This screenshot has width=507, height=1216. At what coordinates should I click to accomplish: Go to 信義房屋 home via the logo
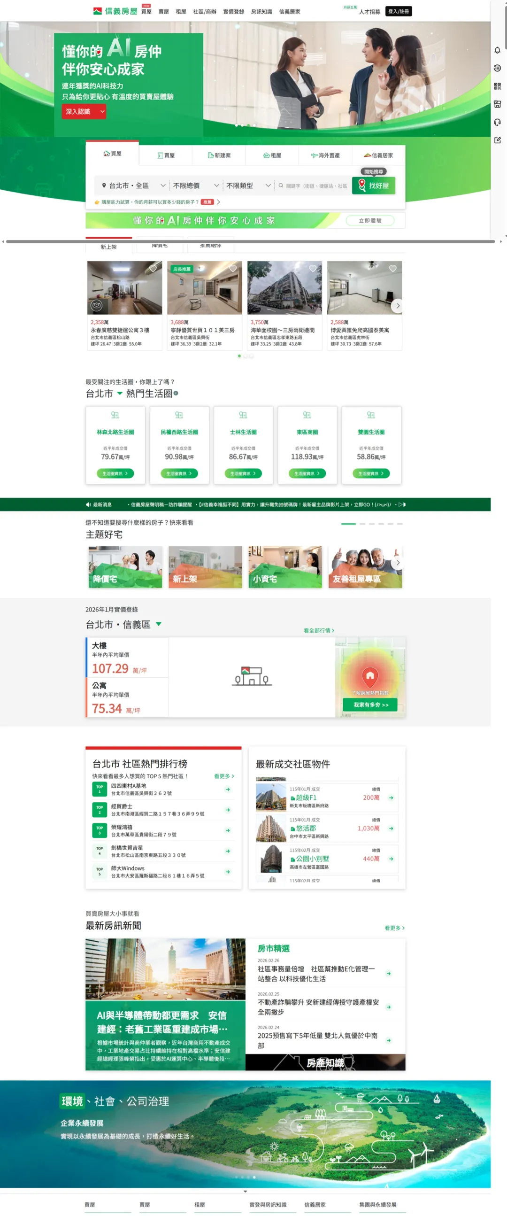point(115,11)
